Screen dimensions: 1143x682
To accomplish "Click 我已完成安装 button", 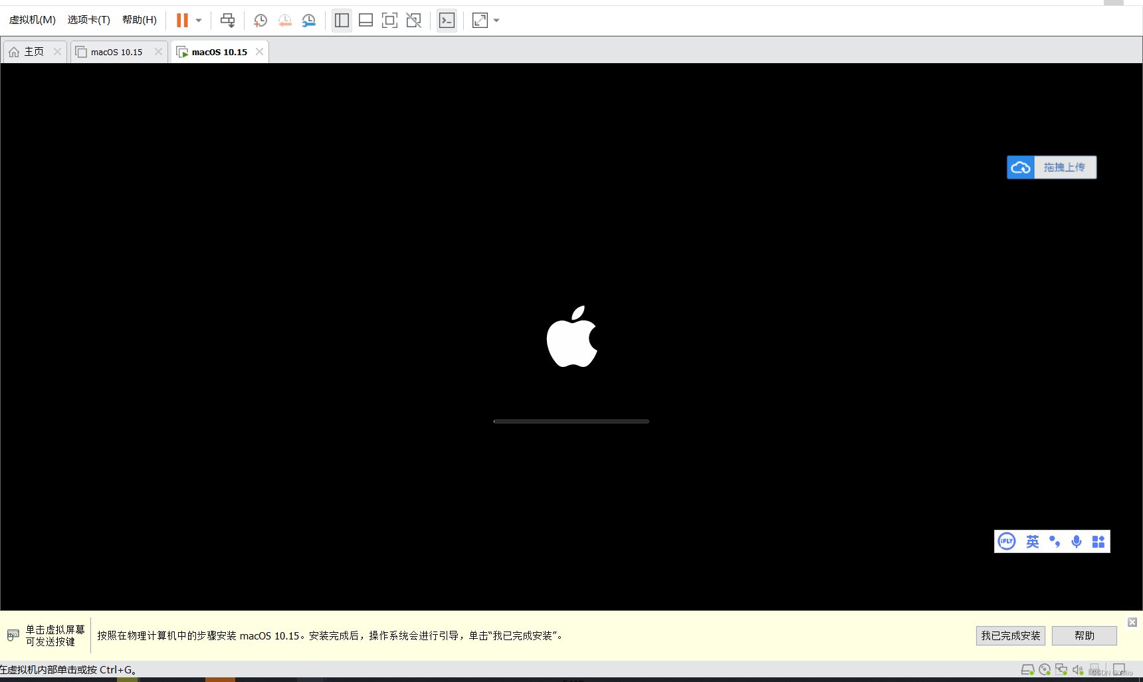I will 1011,636.
